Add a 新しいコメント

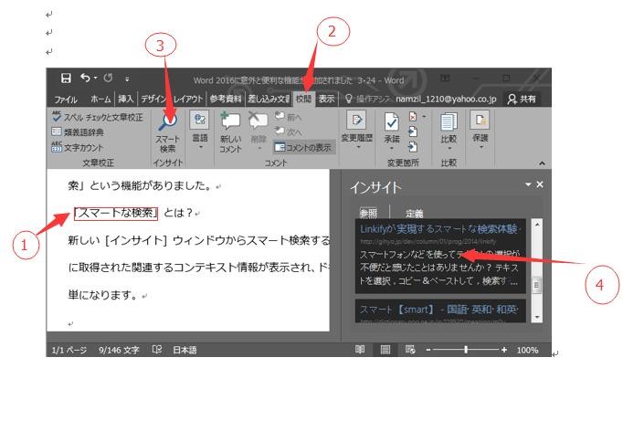[x=230, y=132]
